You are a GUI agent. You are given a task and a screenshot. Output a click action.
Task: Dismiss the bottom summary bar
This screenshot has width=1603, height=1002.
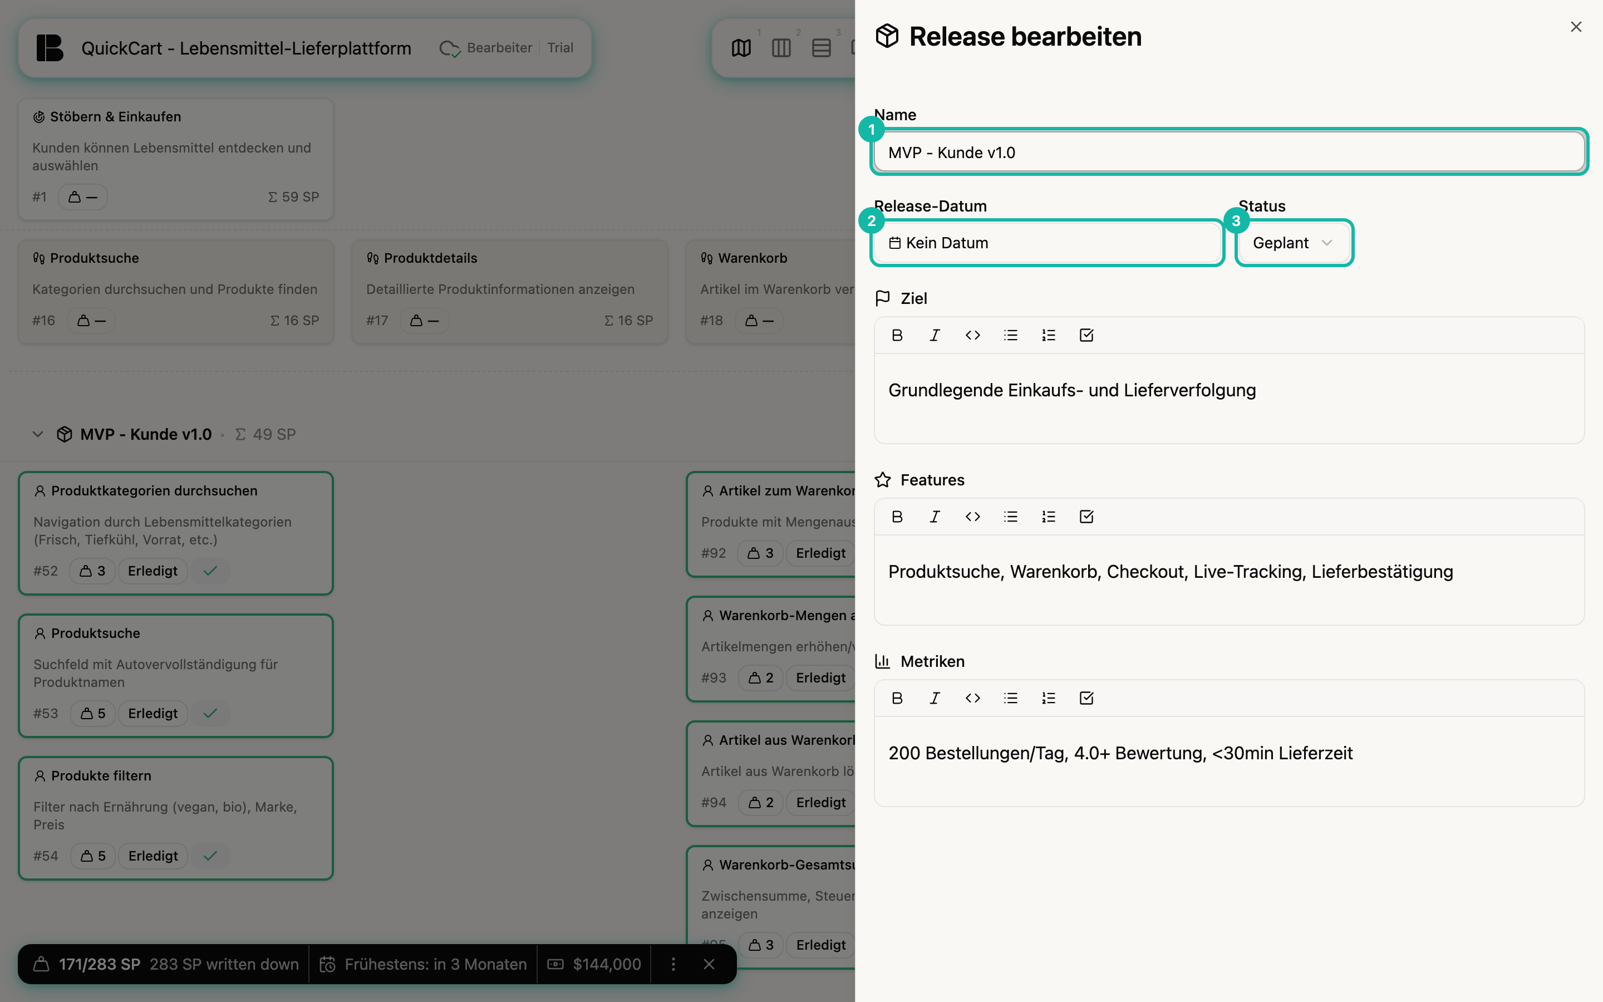pos(709,964)
